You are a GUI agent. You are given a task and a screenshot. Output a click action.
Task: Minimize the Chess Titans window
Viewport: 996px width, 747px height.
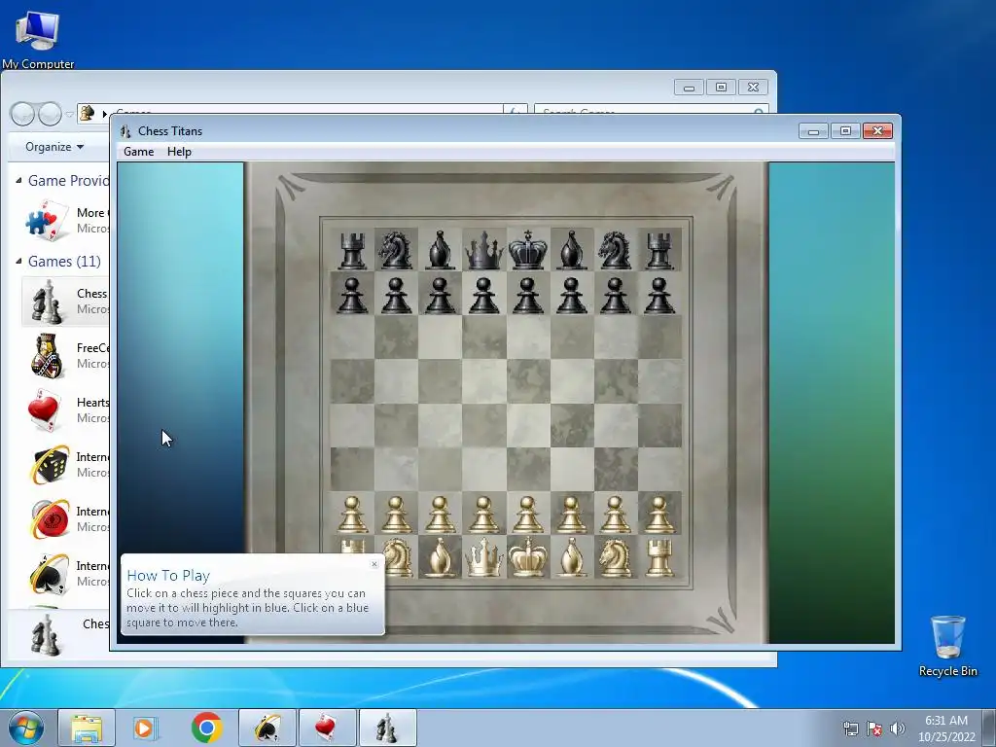pyautogui.click(x=814, y=131)
